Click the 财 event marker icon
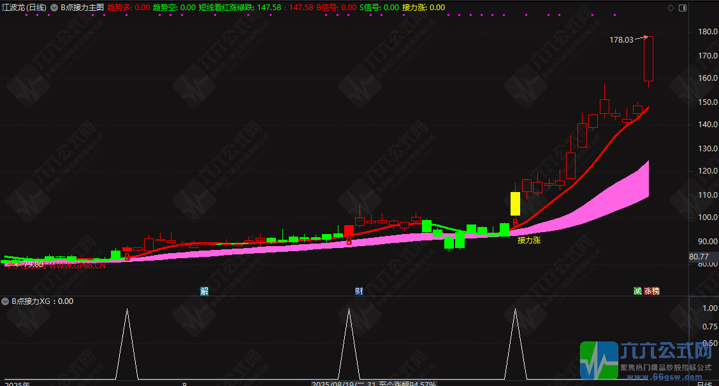The width and height of the screenshot is (719, 386). pos(359,291)
